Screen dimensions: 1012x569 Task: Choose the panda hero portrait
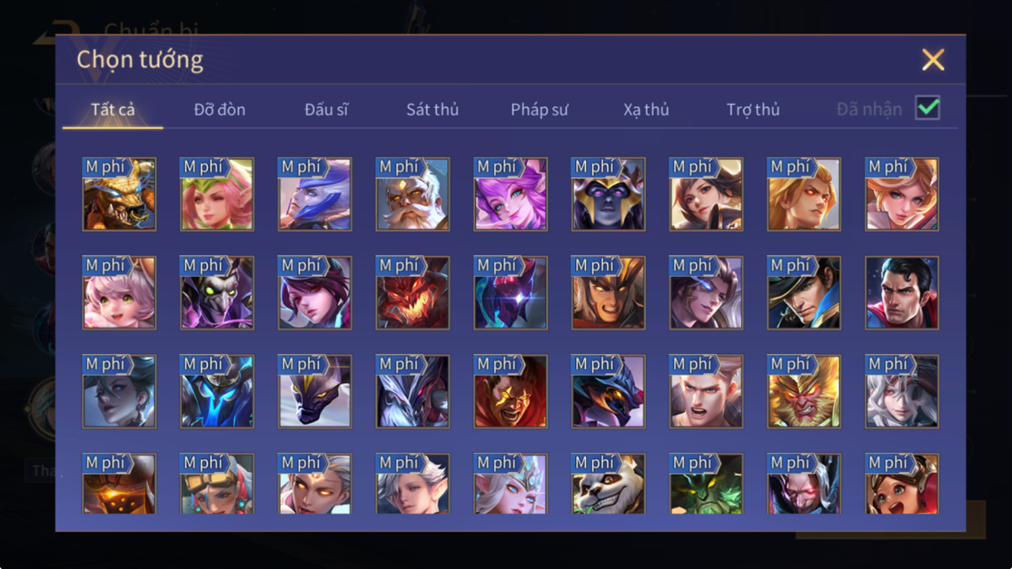click(608, 484)
